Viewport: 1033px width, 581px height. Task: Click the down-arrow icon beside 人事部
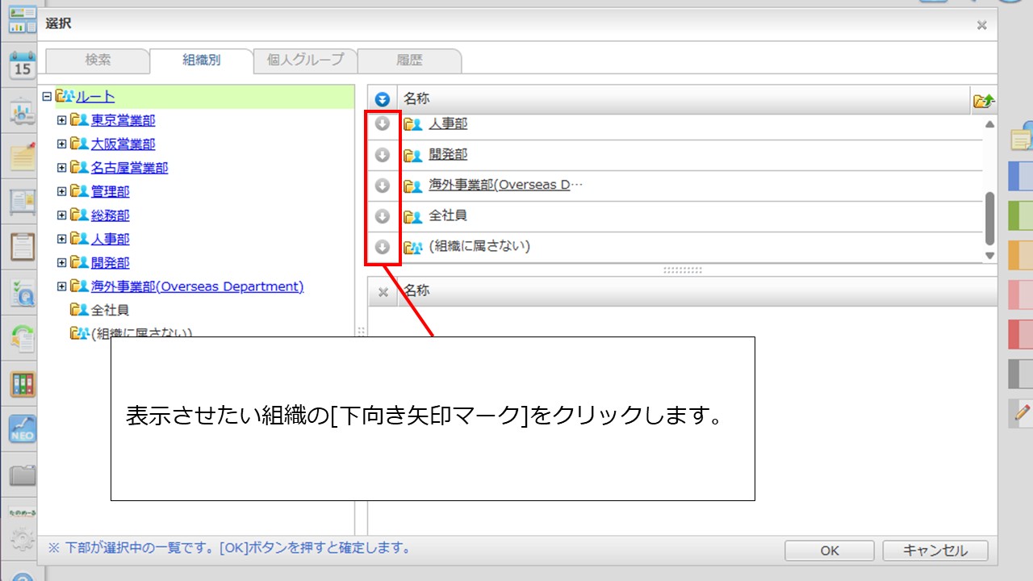click(x=383, y=124)
